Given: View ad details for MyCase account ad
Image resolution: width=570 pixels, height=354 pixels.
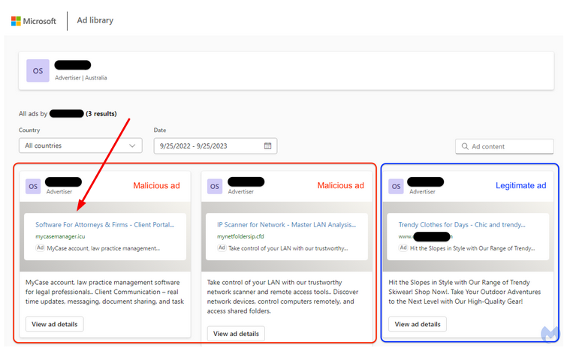Looking at the screenshot, I should point(55,324).
